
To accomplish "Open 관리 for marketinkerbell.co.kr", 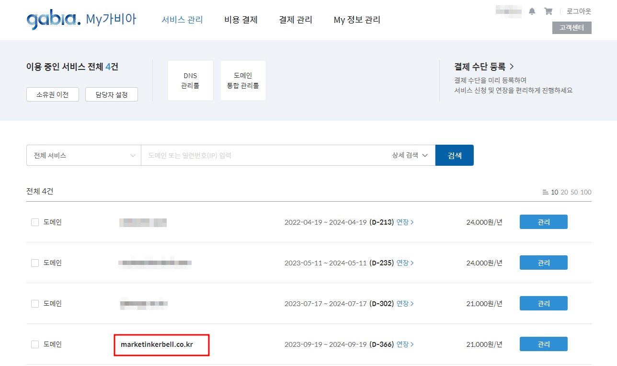I will tap(543, 343).
